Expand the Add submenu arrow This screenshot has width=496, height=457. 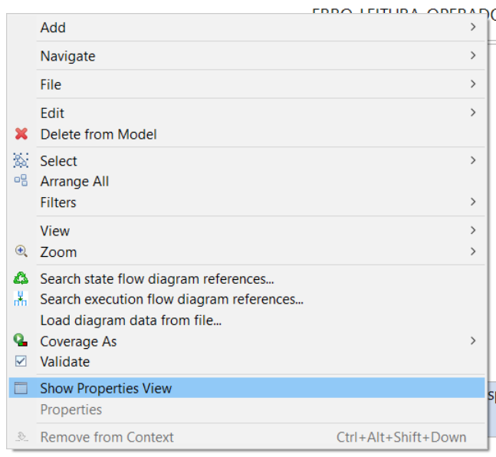coord(473,28)
